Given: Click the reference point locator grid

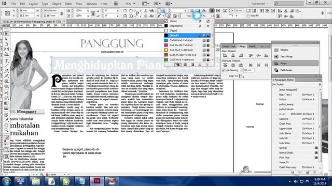Looking at the screenshot, I should [8, 13].
